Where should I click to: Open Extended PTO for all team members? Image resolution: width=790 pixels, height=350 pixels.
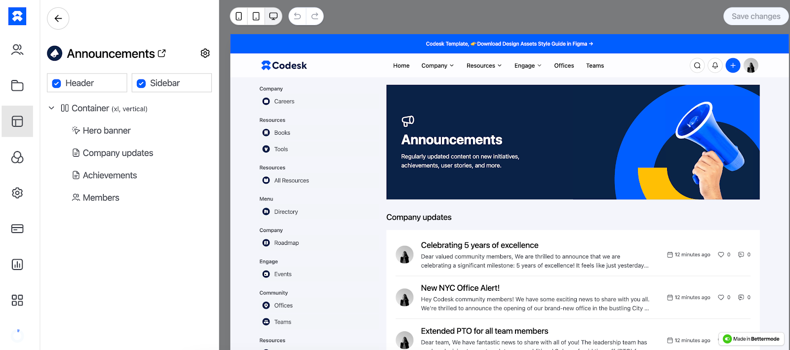pyautogui.click(x=484, y=331)
